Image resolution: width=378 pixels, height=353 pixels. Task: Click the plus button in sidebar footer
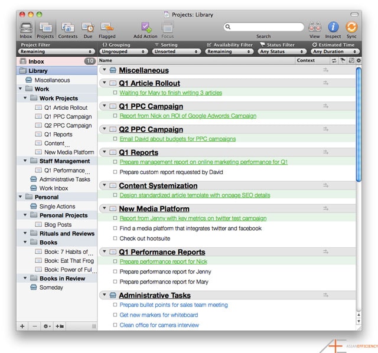coord(22,326)
